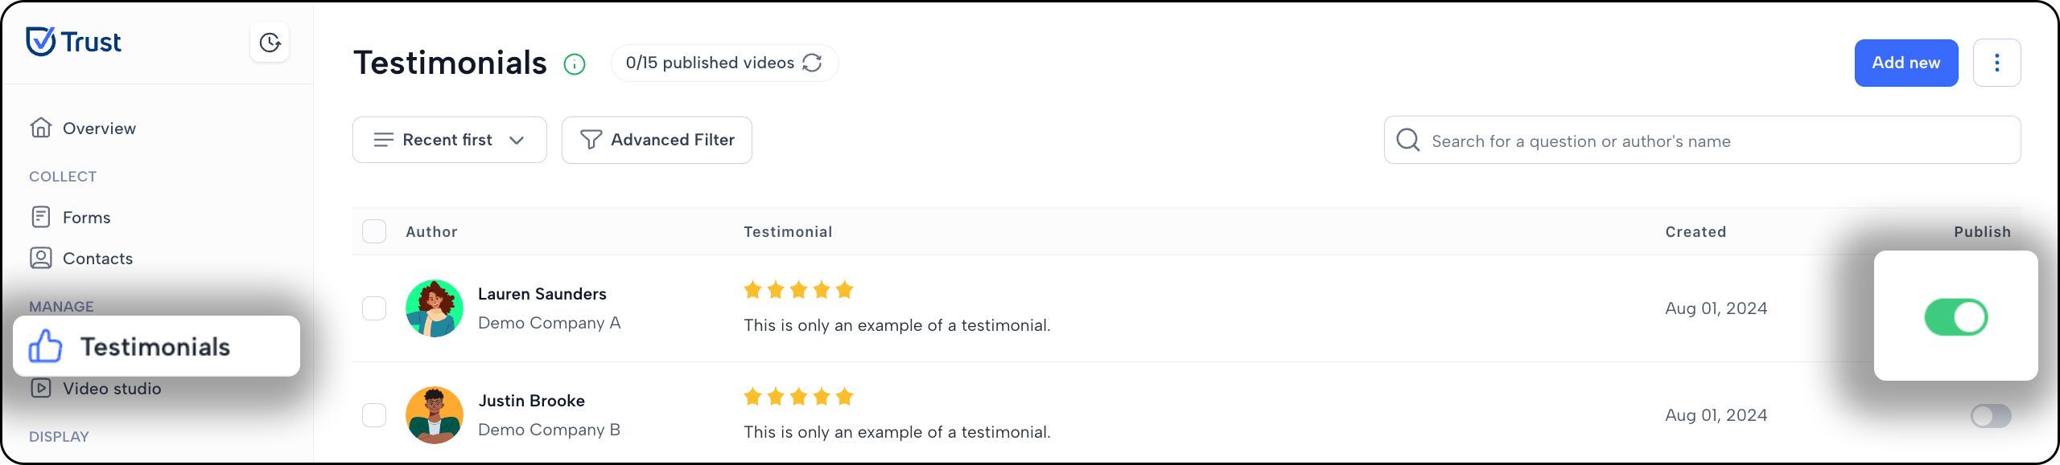This screenshot has height=465, width=2060.
Task: Open the clock history icon in sidebar
Action: click(270, 43)
